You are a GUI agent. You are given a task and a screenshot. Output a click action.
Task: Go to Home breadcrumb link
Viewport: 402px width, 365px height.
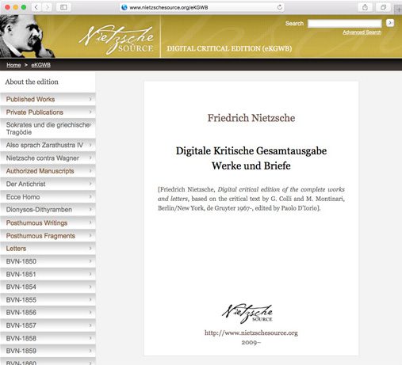13,65
